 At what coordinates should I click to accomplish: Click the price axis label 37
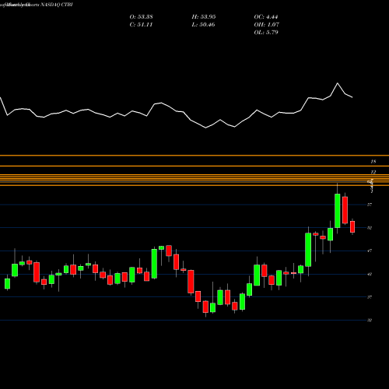370,297
